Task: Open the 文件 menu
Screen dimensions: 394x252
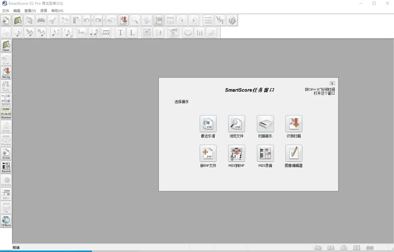Action: [x=6, y=11]
